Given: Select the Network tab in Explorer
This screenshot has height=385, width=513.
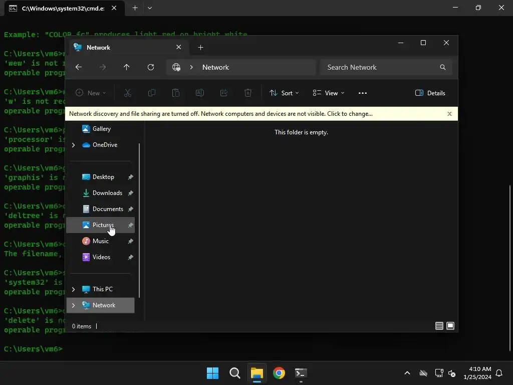Looking at the screenshot, I should coord(129,48).
